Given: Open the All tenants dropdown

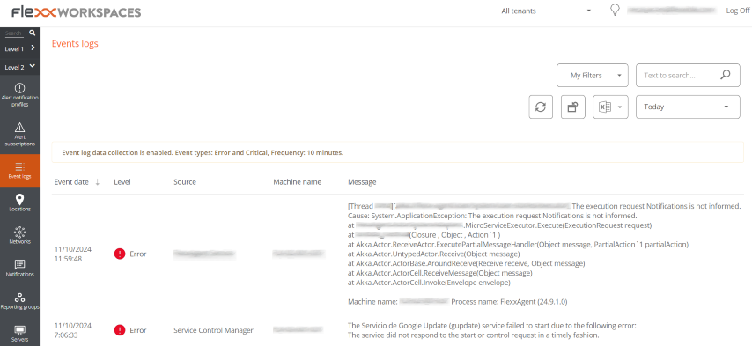Looking at the screenshot, I should coord(546,11).
